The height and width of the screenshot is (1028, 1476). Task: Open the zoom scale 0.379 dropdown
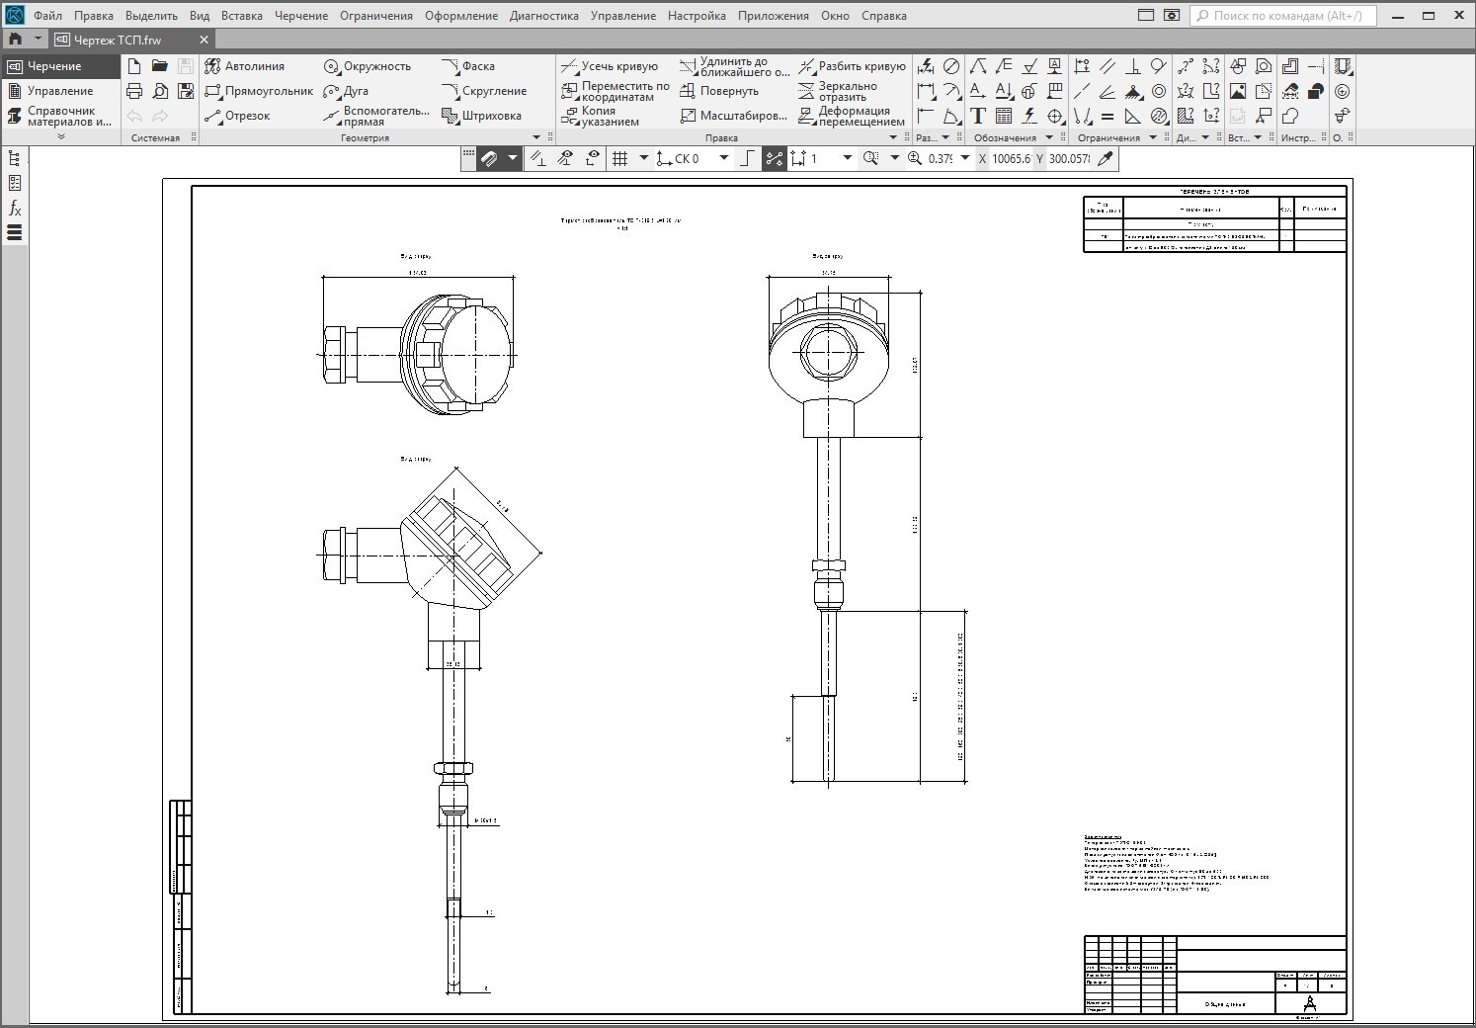tap(965, 158)
